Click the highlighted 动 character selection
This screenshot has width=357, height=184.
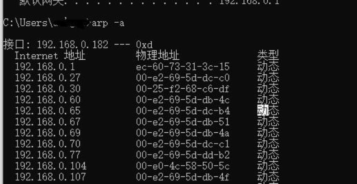pos(263,110)
